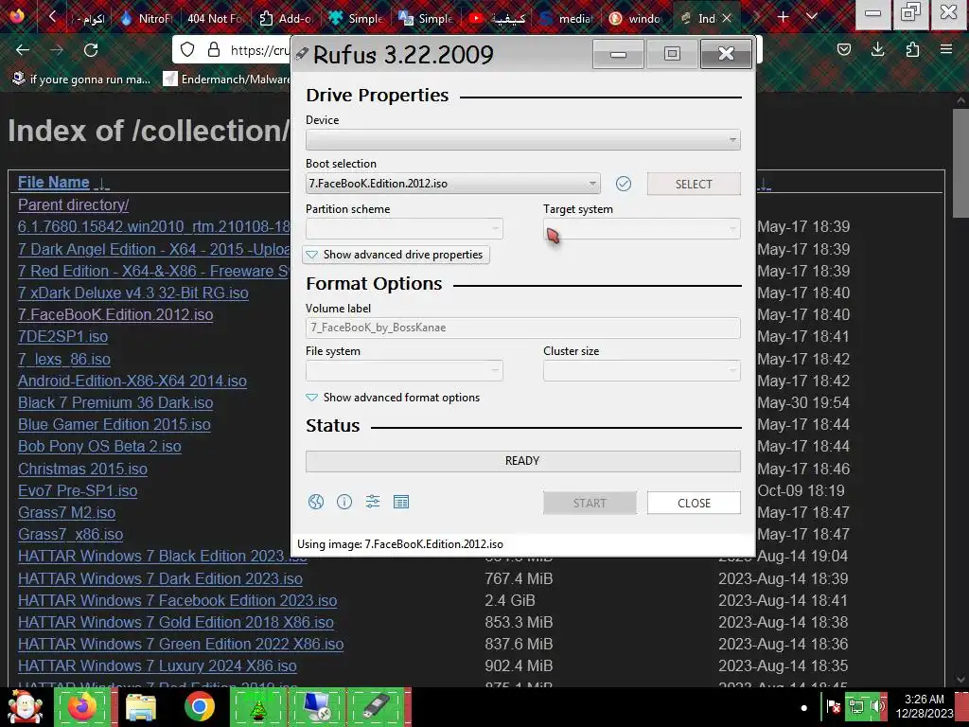This screenshot has width=969, height=727.
Task: Click the flag notification tray icon
Action: (833, 706)
